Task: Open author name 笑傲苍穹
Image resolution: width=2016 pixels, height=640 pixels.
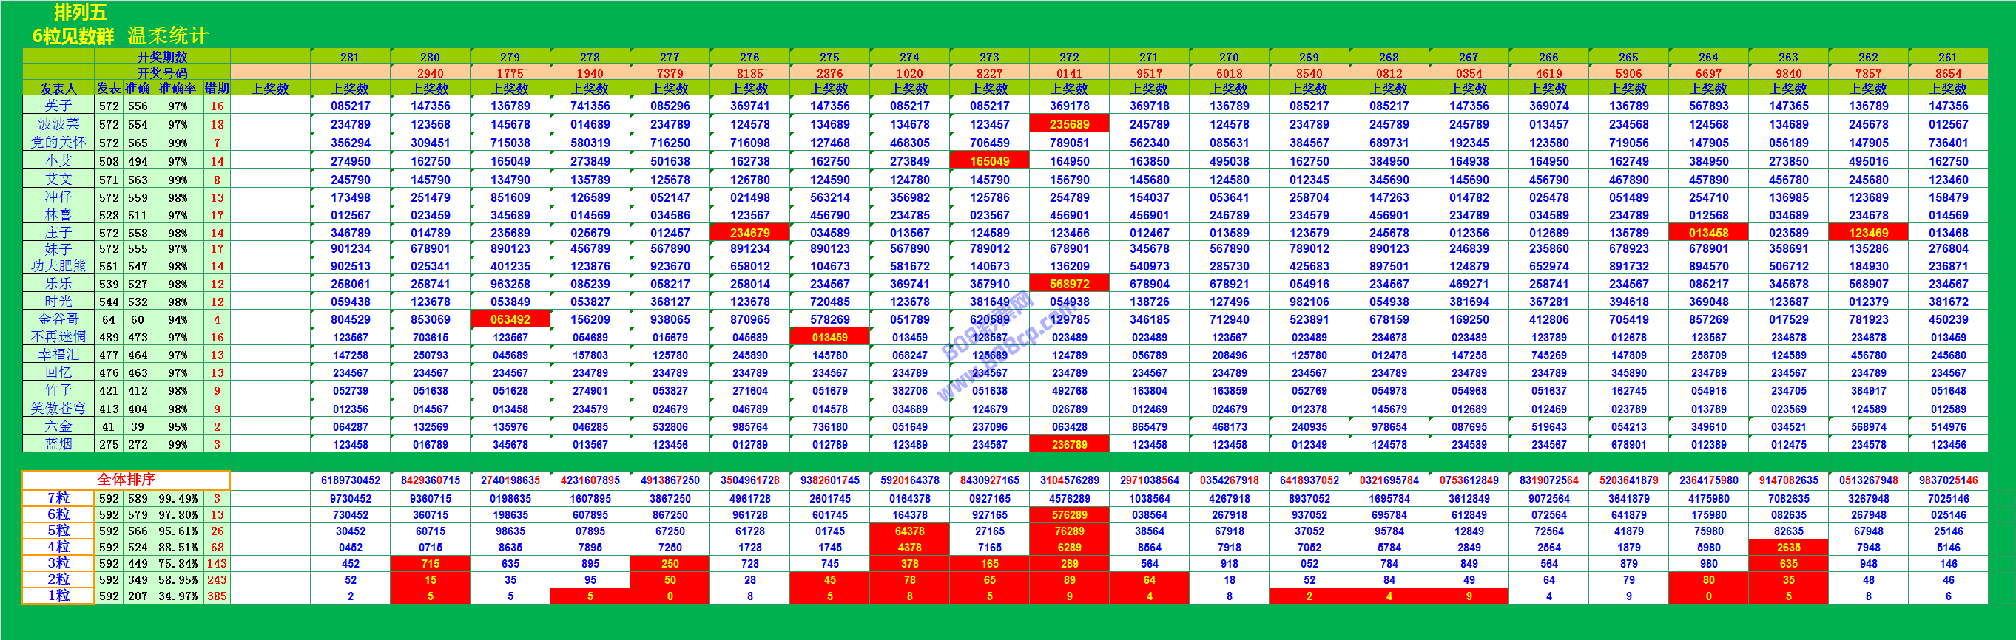Action: (58, 409)
